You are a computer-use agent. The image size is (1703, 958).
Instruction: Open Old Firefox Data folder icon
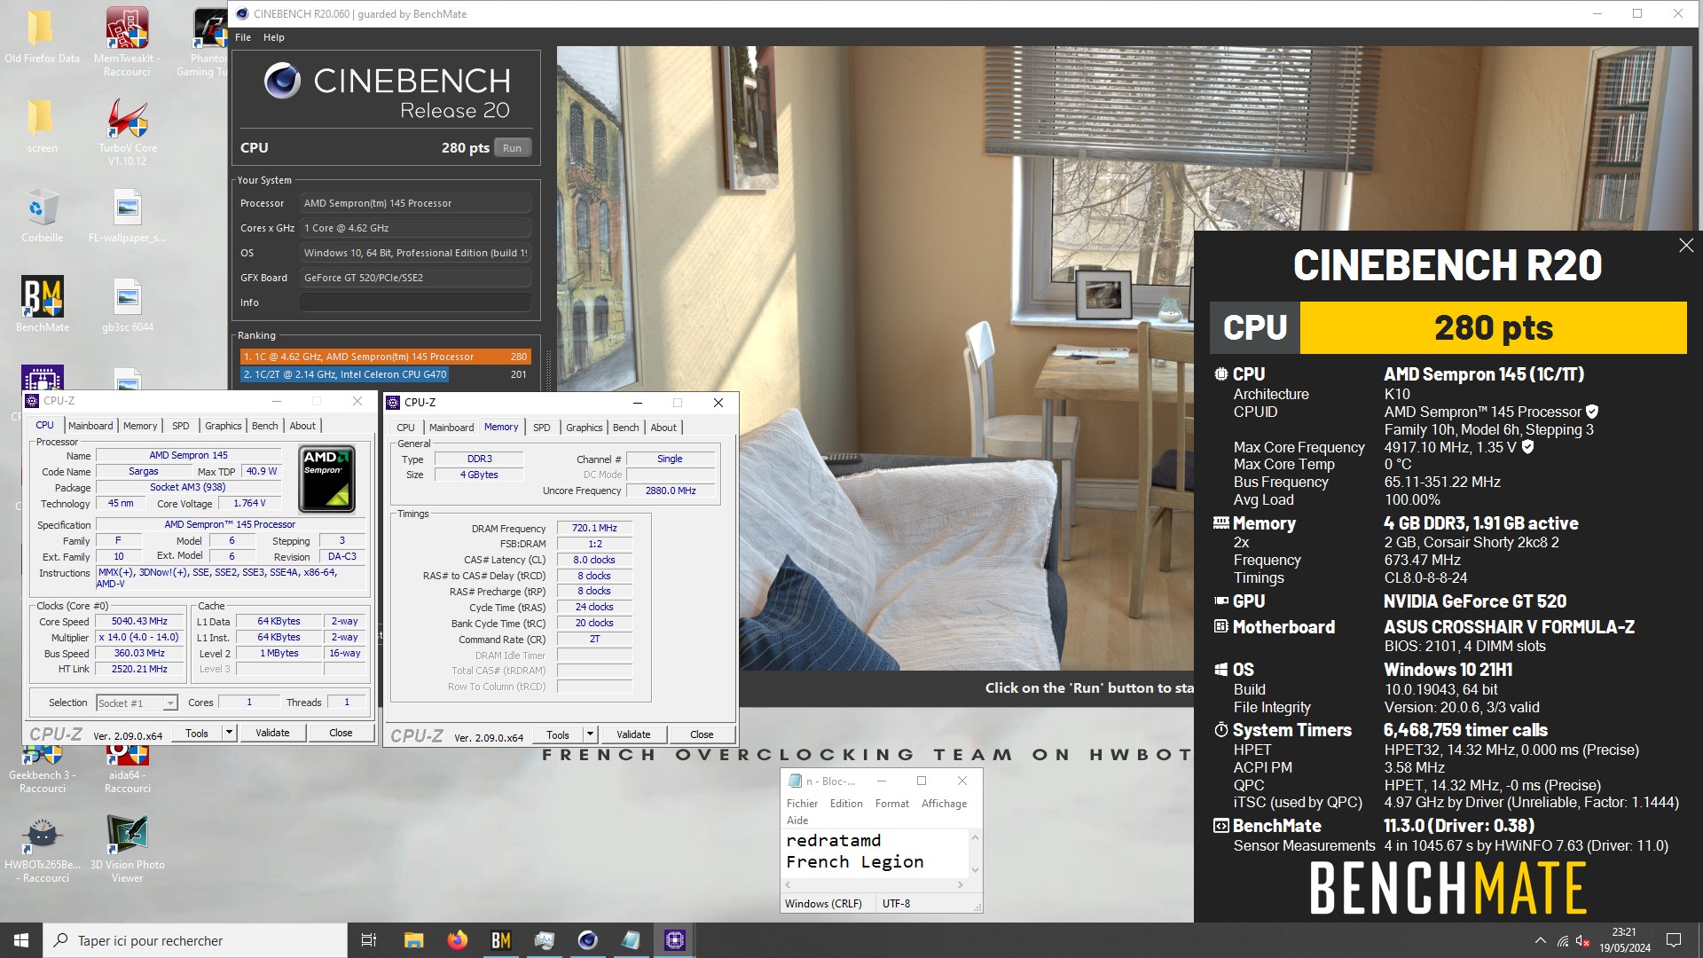pyautogui.click(x=41, y=35)
